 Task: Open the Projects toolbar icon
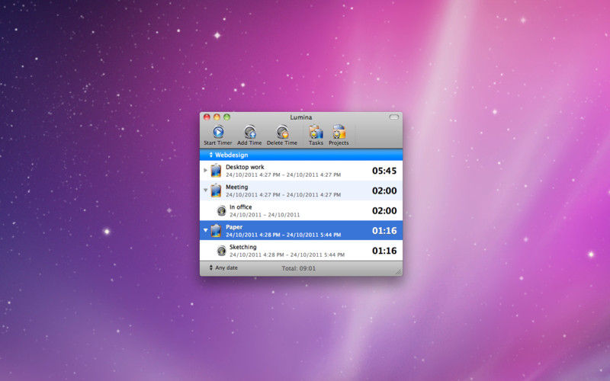pos(339,133)
